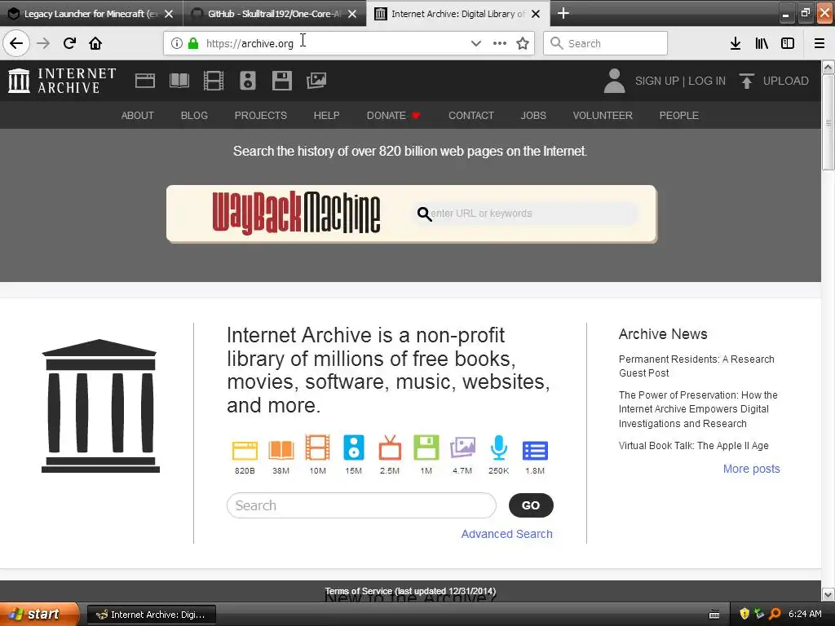Click the LOG IN link
835x626 pixels.
click(707, 81)
